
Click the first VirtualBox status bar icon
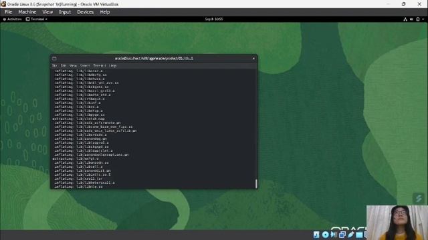(x=316, y=235)
